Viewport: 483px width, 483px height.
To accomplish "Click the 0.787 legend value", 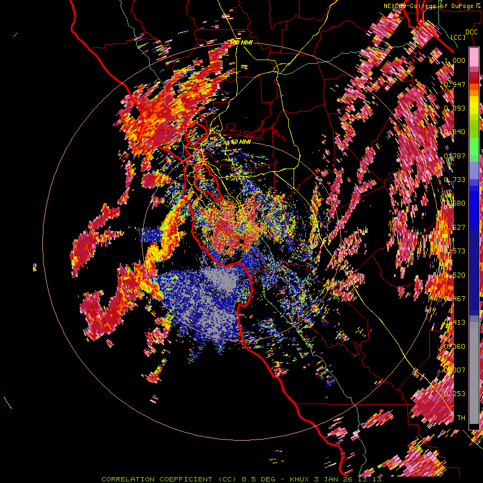I will (455, 156).
